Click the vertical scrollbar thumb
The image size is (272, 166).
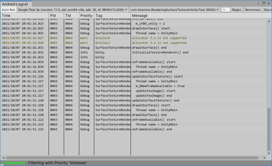269,129
